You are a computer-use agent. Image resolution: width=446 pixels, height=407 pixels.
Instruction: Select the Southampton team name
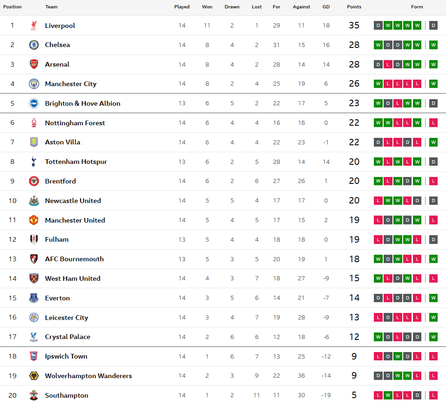click(67, 395)
